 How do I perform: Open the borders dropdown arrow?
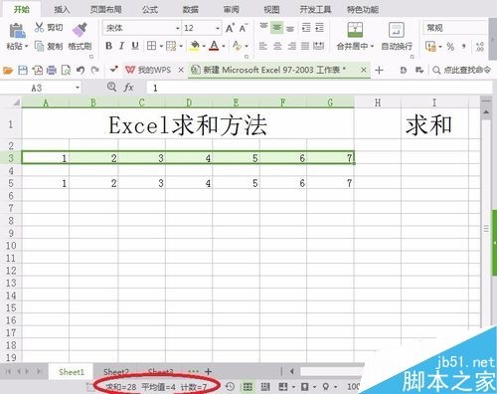161,46
